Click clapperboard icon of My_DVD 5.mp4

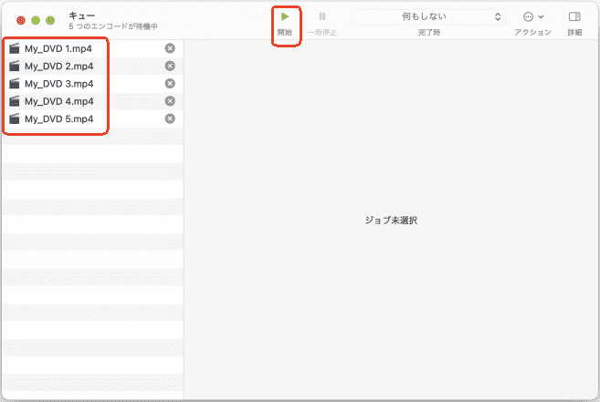click(15, 119)
